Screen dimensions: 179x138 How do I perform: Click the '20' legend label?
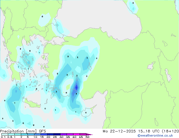tap(48, 137)
